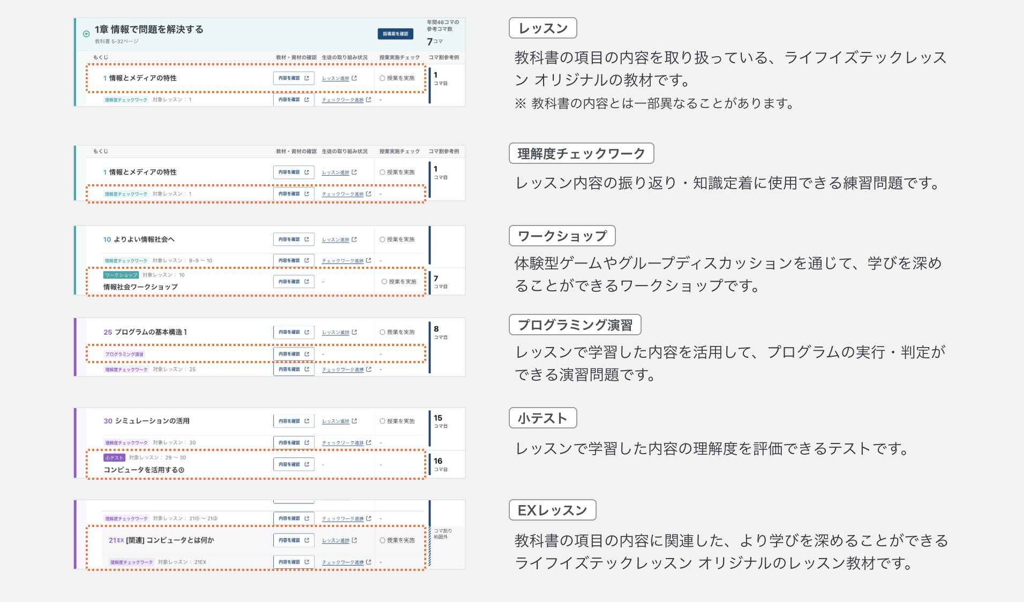Select 授業を実施 radio for プログラムの基本構造1
The height and width of the screenshot is (602, 1024).
(382, 332)
